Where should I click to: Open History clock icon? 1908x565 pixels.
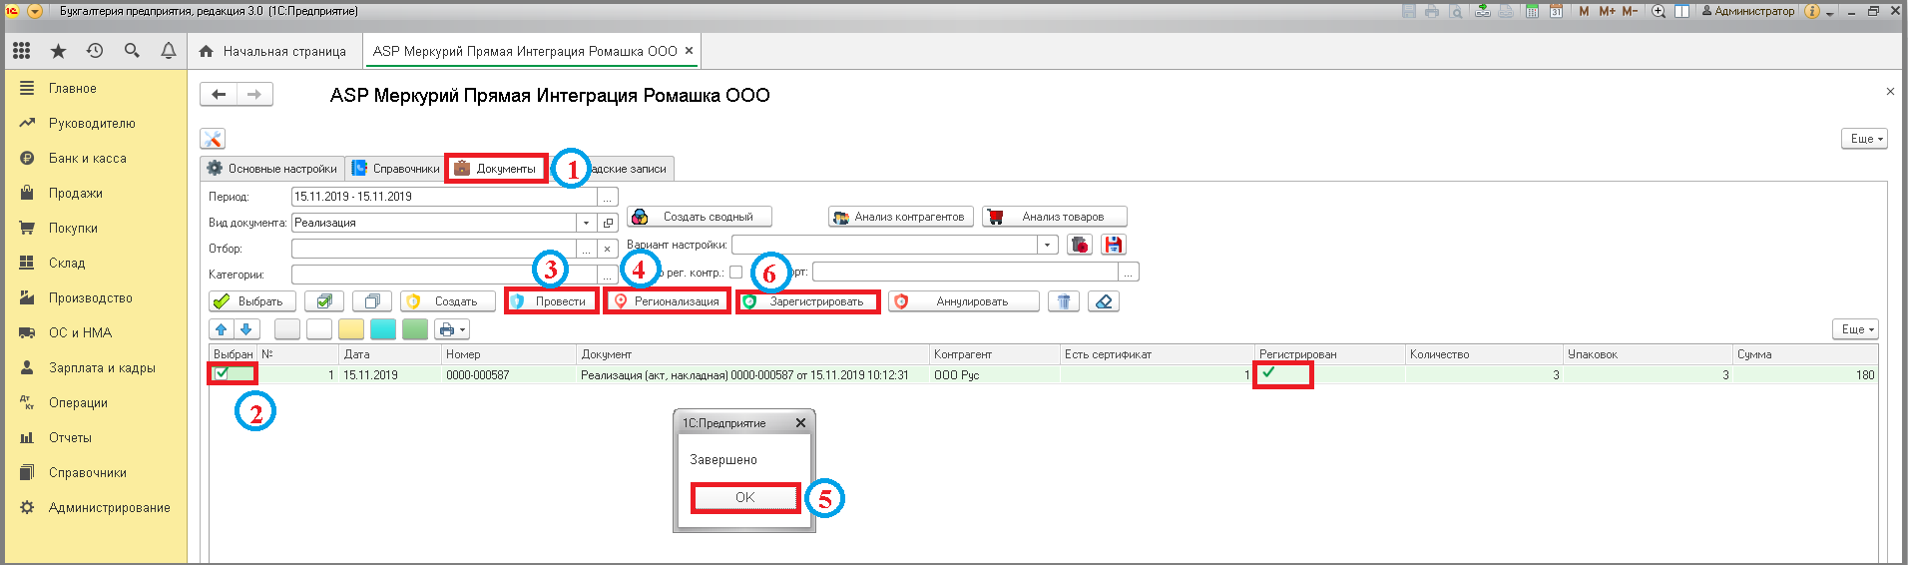95,50
